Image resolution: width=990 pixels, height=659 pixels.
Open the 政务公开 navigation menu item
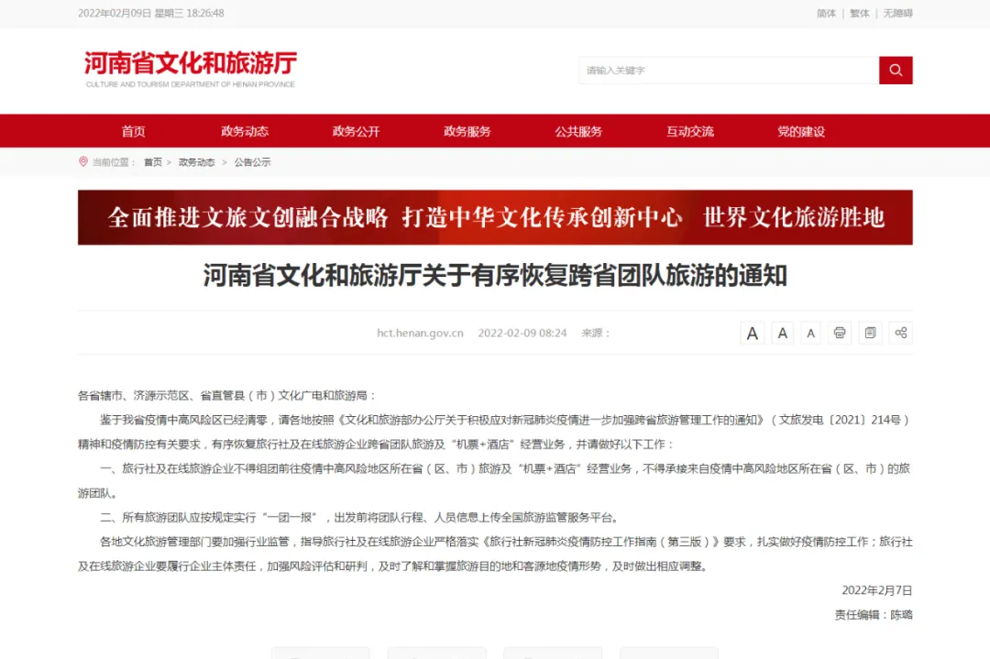pos(356,131)
